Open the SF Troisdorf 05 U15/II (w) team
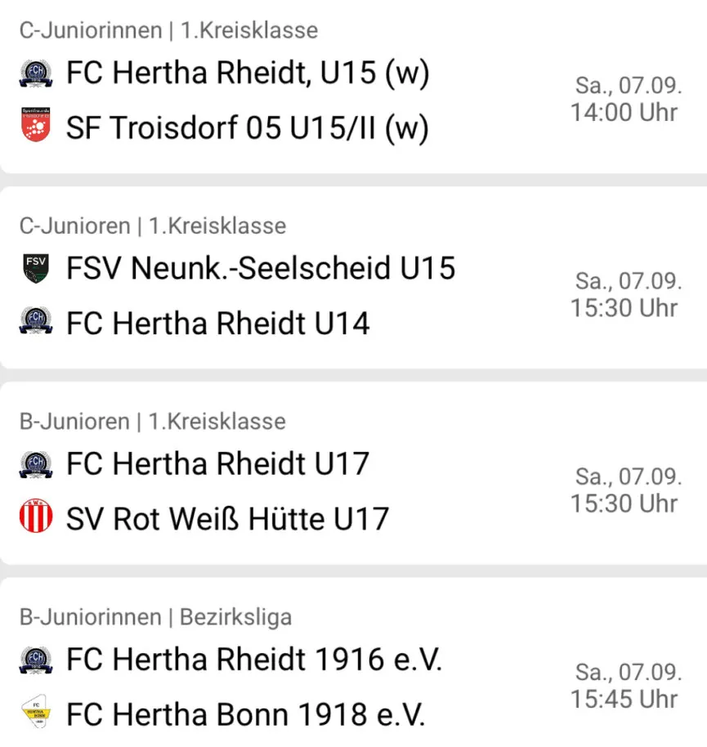Screen dimensions: 707x747 248,128
